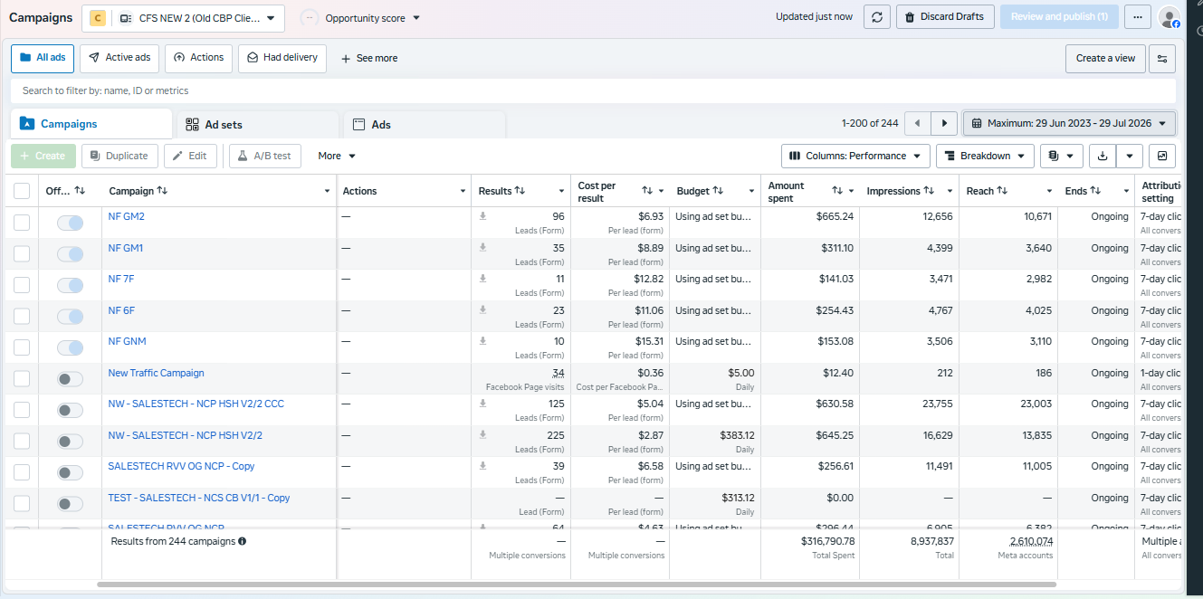This screenshot has height=599, width=1203.
Task: Check the NF 6F row checkbox
Action: pyautogui.click(x=22, y=317)
